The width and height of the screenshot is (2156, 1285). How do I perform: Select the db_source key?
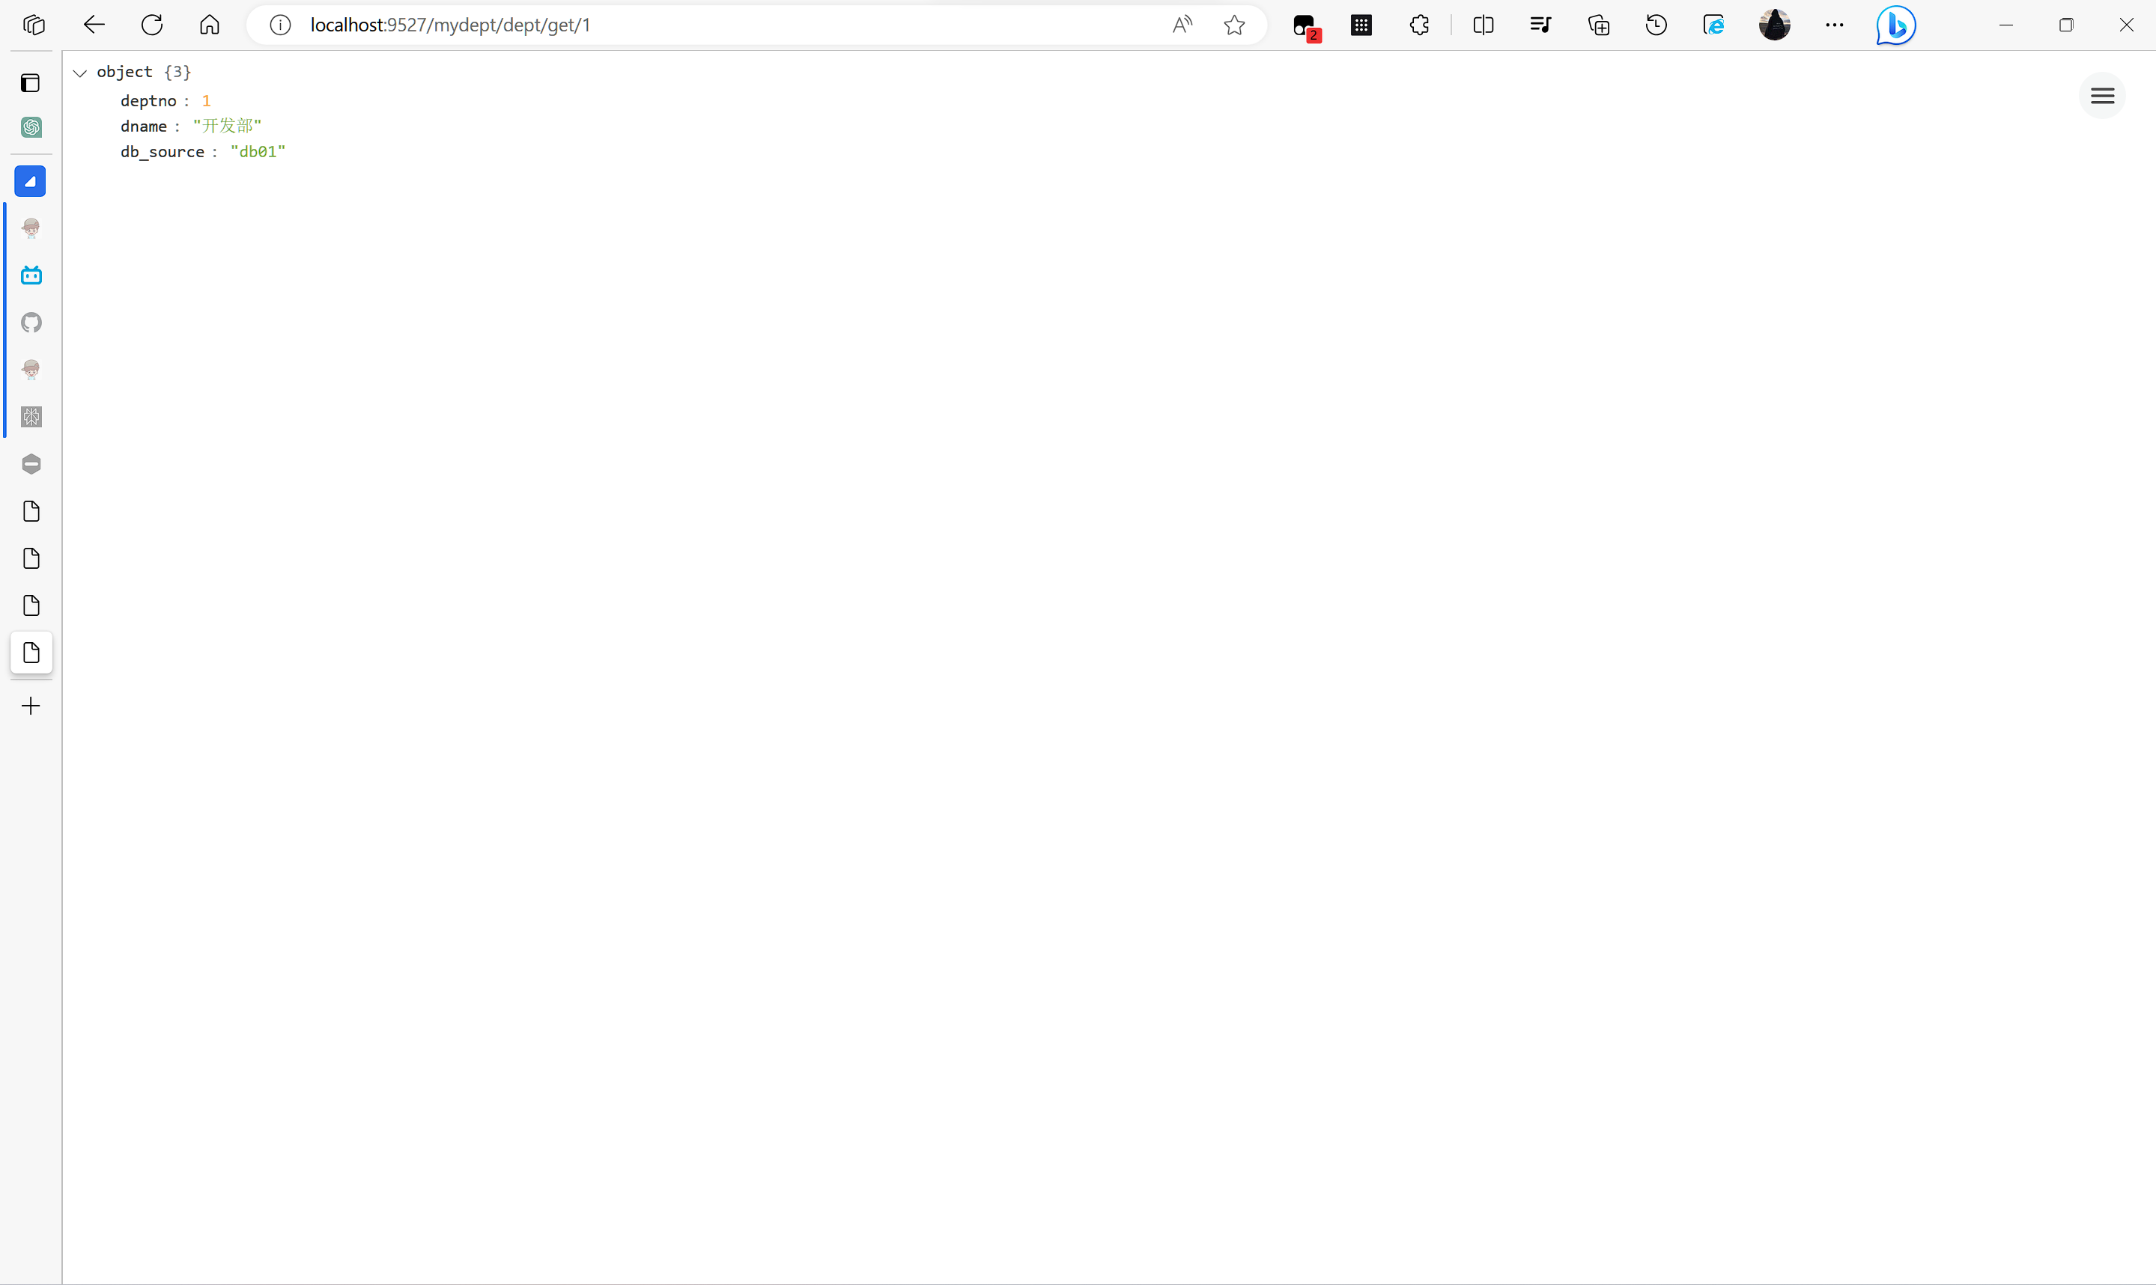pyautogui.click(x=163, y=151)
